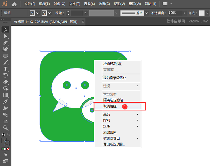Click the 样式 graphic style swatch
This screenshot has height=166, width=210.
202,13
